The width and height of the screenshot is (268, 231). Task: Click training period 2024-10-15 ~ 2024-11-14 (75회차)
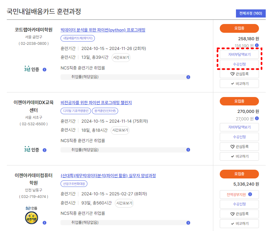click(115, 121)
